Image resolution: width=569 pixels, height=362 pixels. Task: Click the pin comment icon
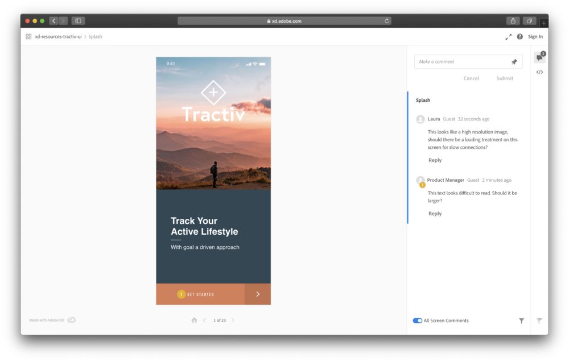click(514, 61)
